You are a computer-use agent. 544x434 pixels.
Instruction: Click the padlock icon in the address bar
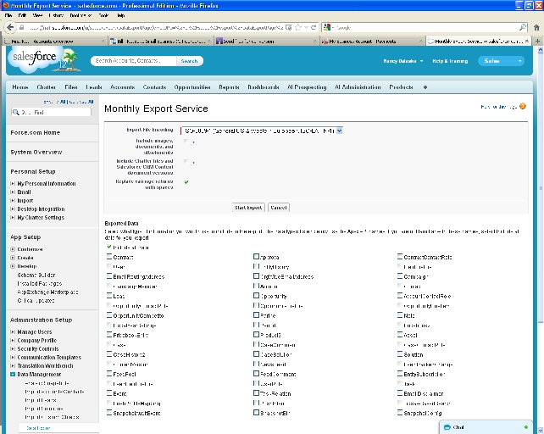(x=22, y=27)
